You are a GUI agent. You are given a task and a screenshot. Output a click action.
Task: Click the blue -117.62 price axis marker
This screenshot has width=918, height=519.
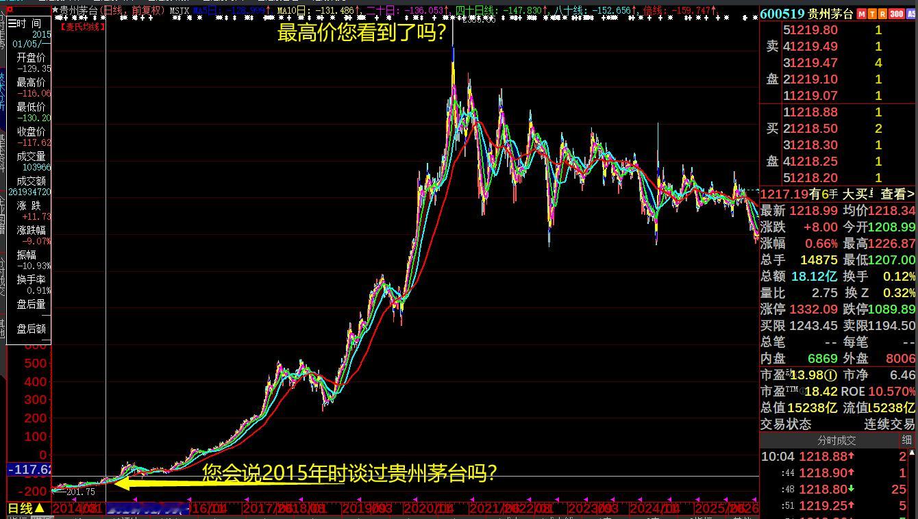pos(29,470)
